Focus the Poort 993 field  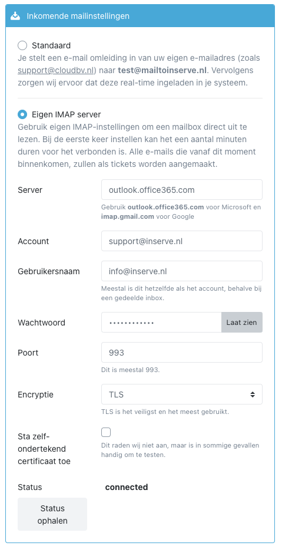tap(182, 352)
